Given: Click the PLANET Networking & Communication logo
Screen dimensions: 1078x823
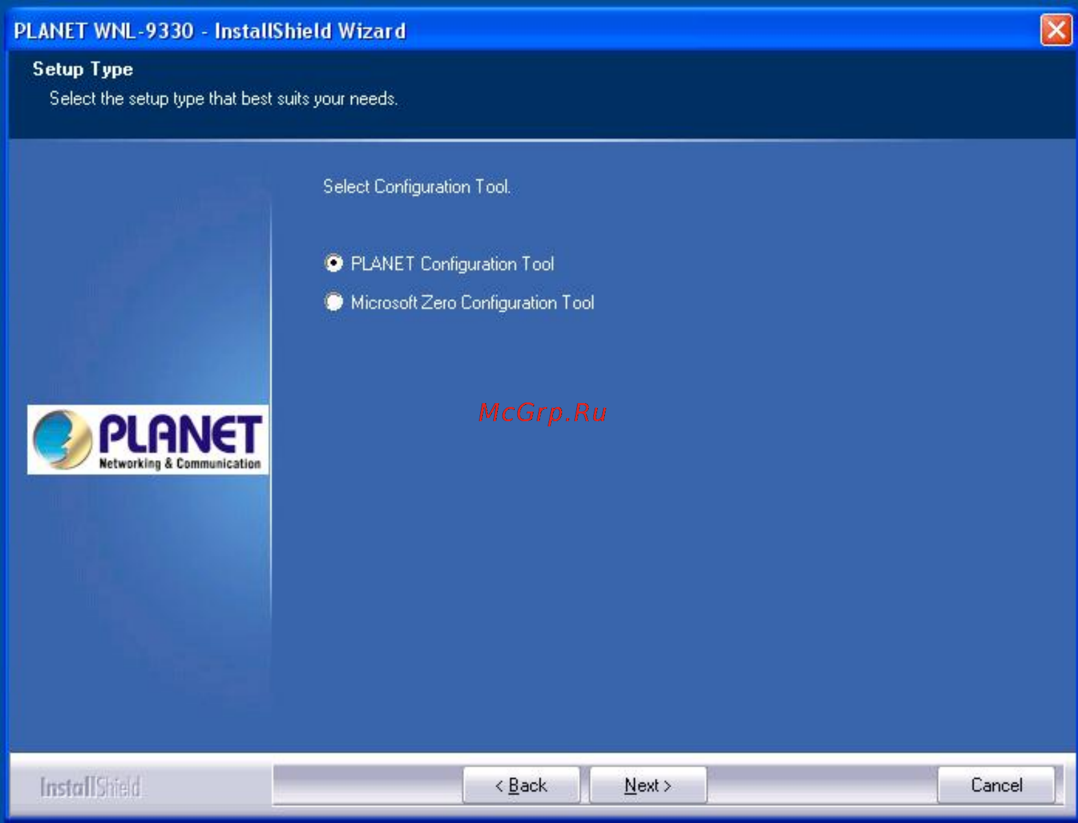Looking at the screenshot, I should pyautogui.click(x=148, y=439).
